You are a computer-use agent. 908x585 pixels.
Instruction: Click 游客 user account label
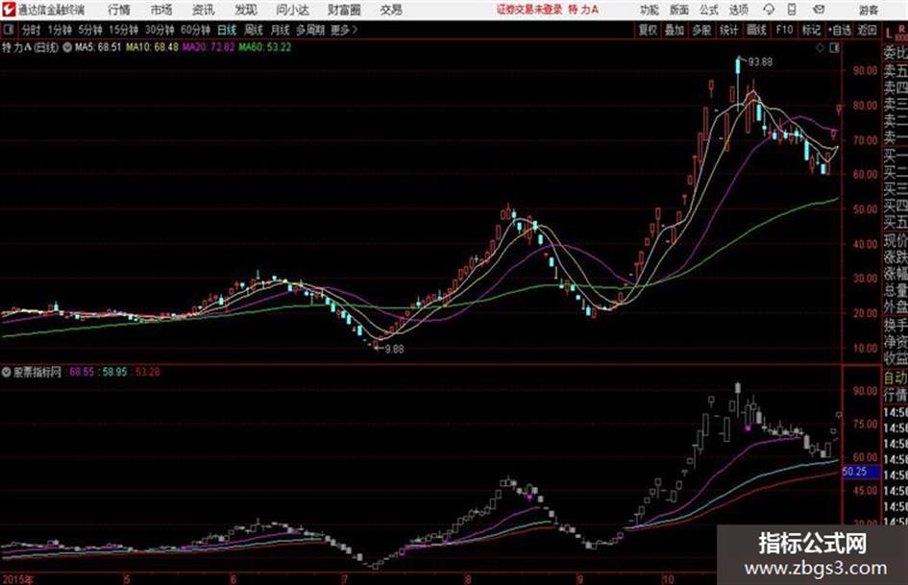[868, 10]
